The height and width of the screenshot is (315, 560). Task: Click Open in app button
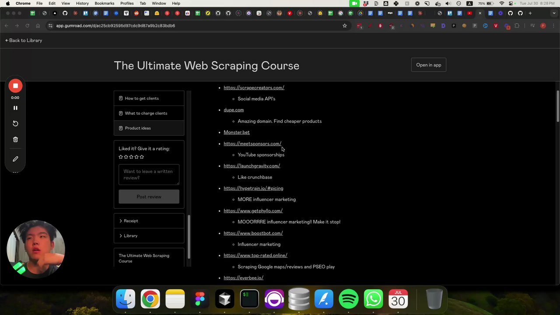point(429,65)
